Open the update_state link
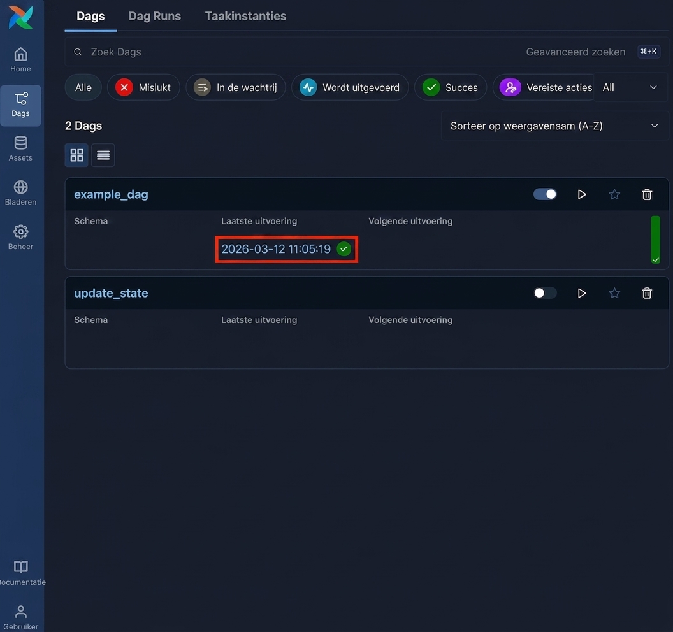Viewport: 673px width, 632px height. click(111, 293)
